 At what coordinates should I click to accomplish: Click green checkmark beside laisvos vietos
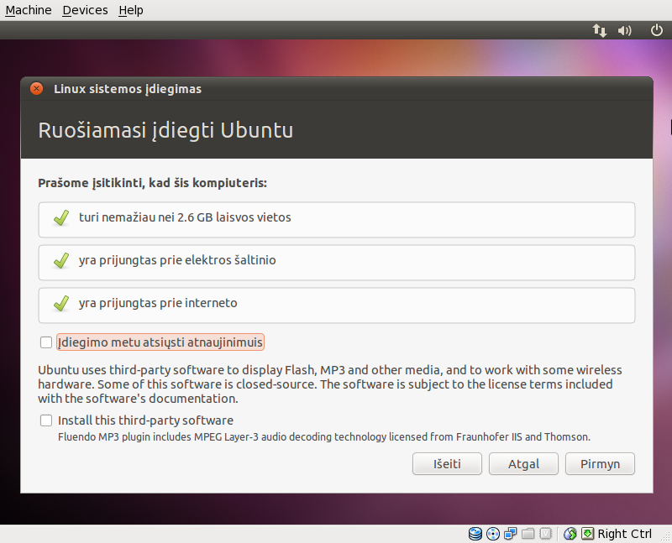(x=61, y=218)
